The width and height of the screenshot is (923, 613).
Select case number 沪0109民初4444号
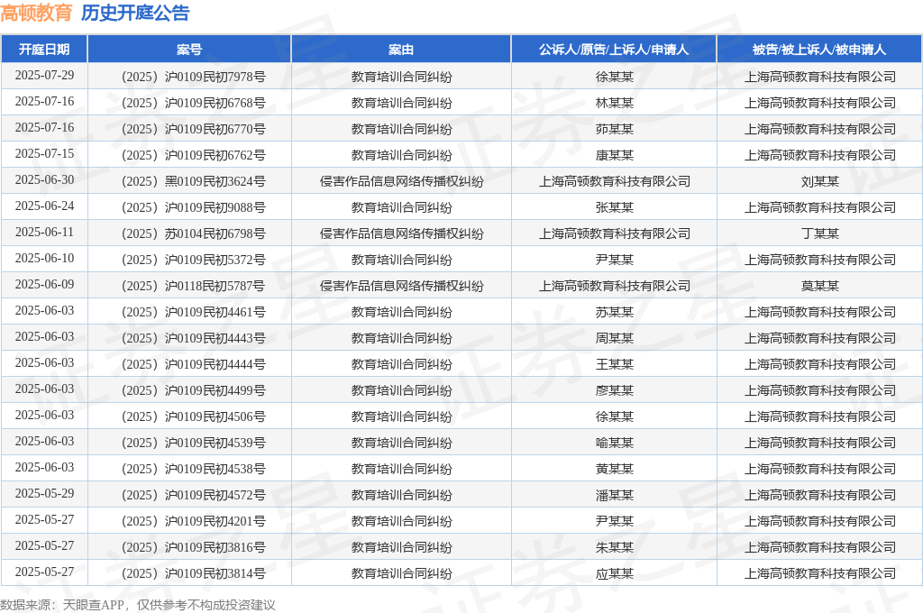(194, 364)
